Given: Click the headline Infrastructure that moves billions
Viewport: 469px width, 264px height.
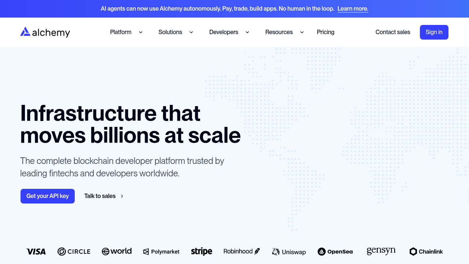Looking at the screenshot, I should (x=130, y=124).
